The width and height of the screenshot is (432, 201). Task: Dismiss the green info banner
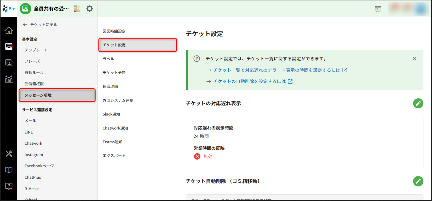(x=414, y=59)
